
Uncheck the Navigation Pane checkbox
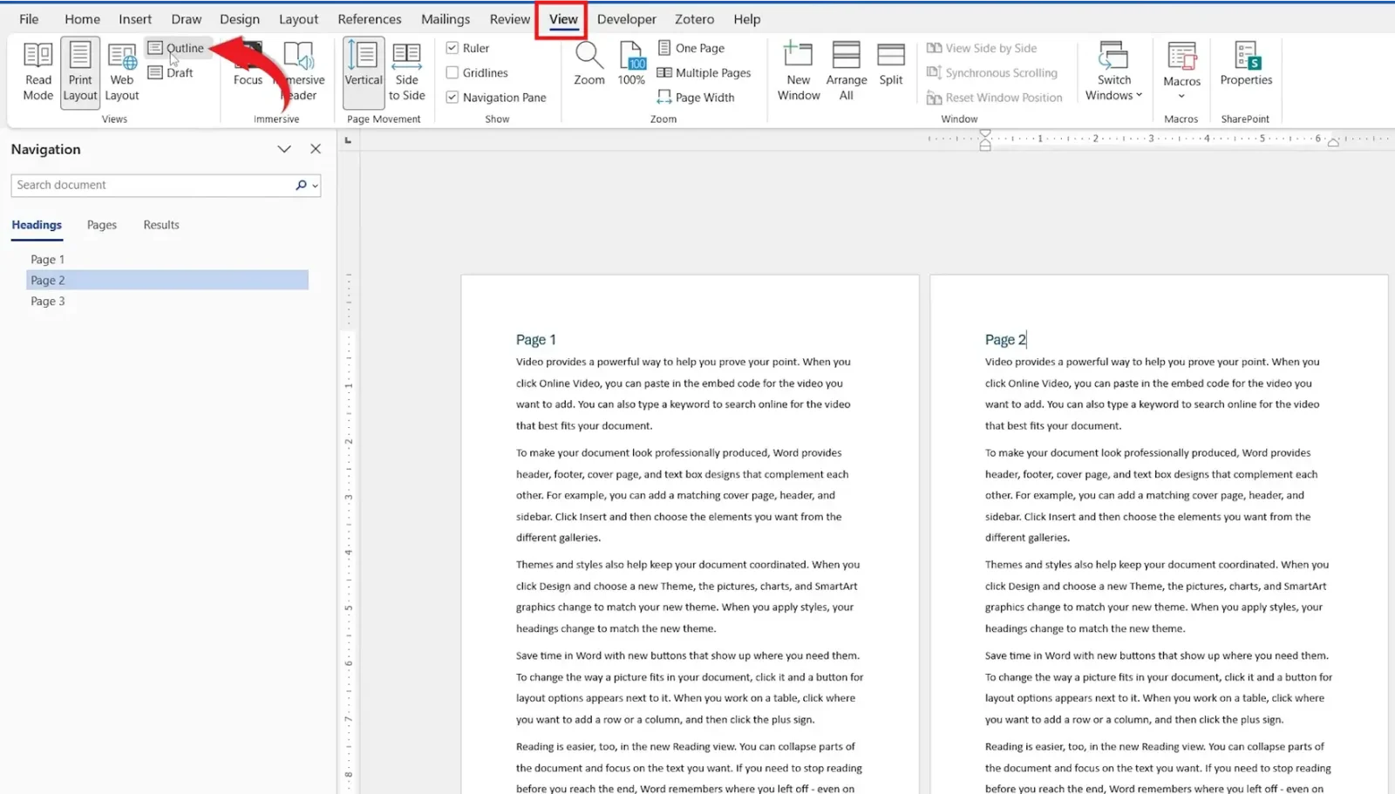(453, 97)
